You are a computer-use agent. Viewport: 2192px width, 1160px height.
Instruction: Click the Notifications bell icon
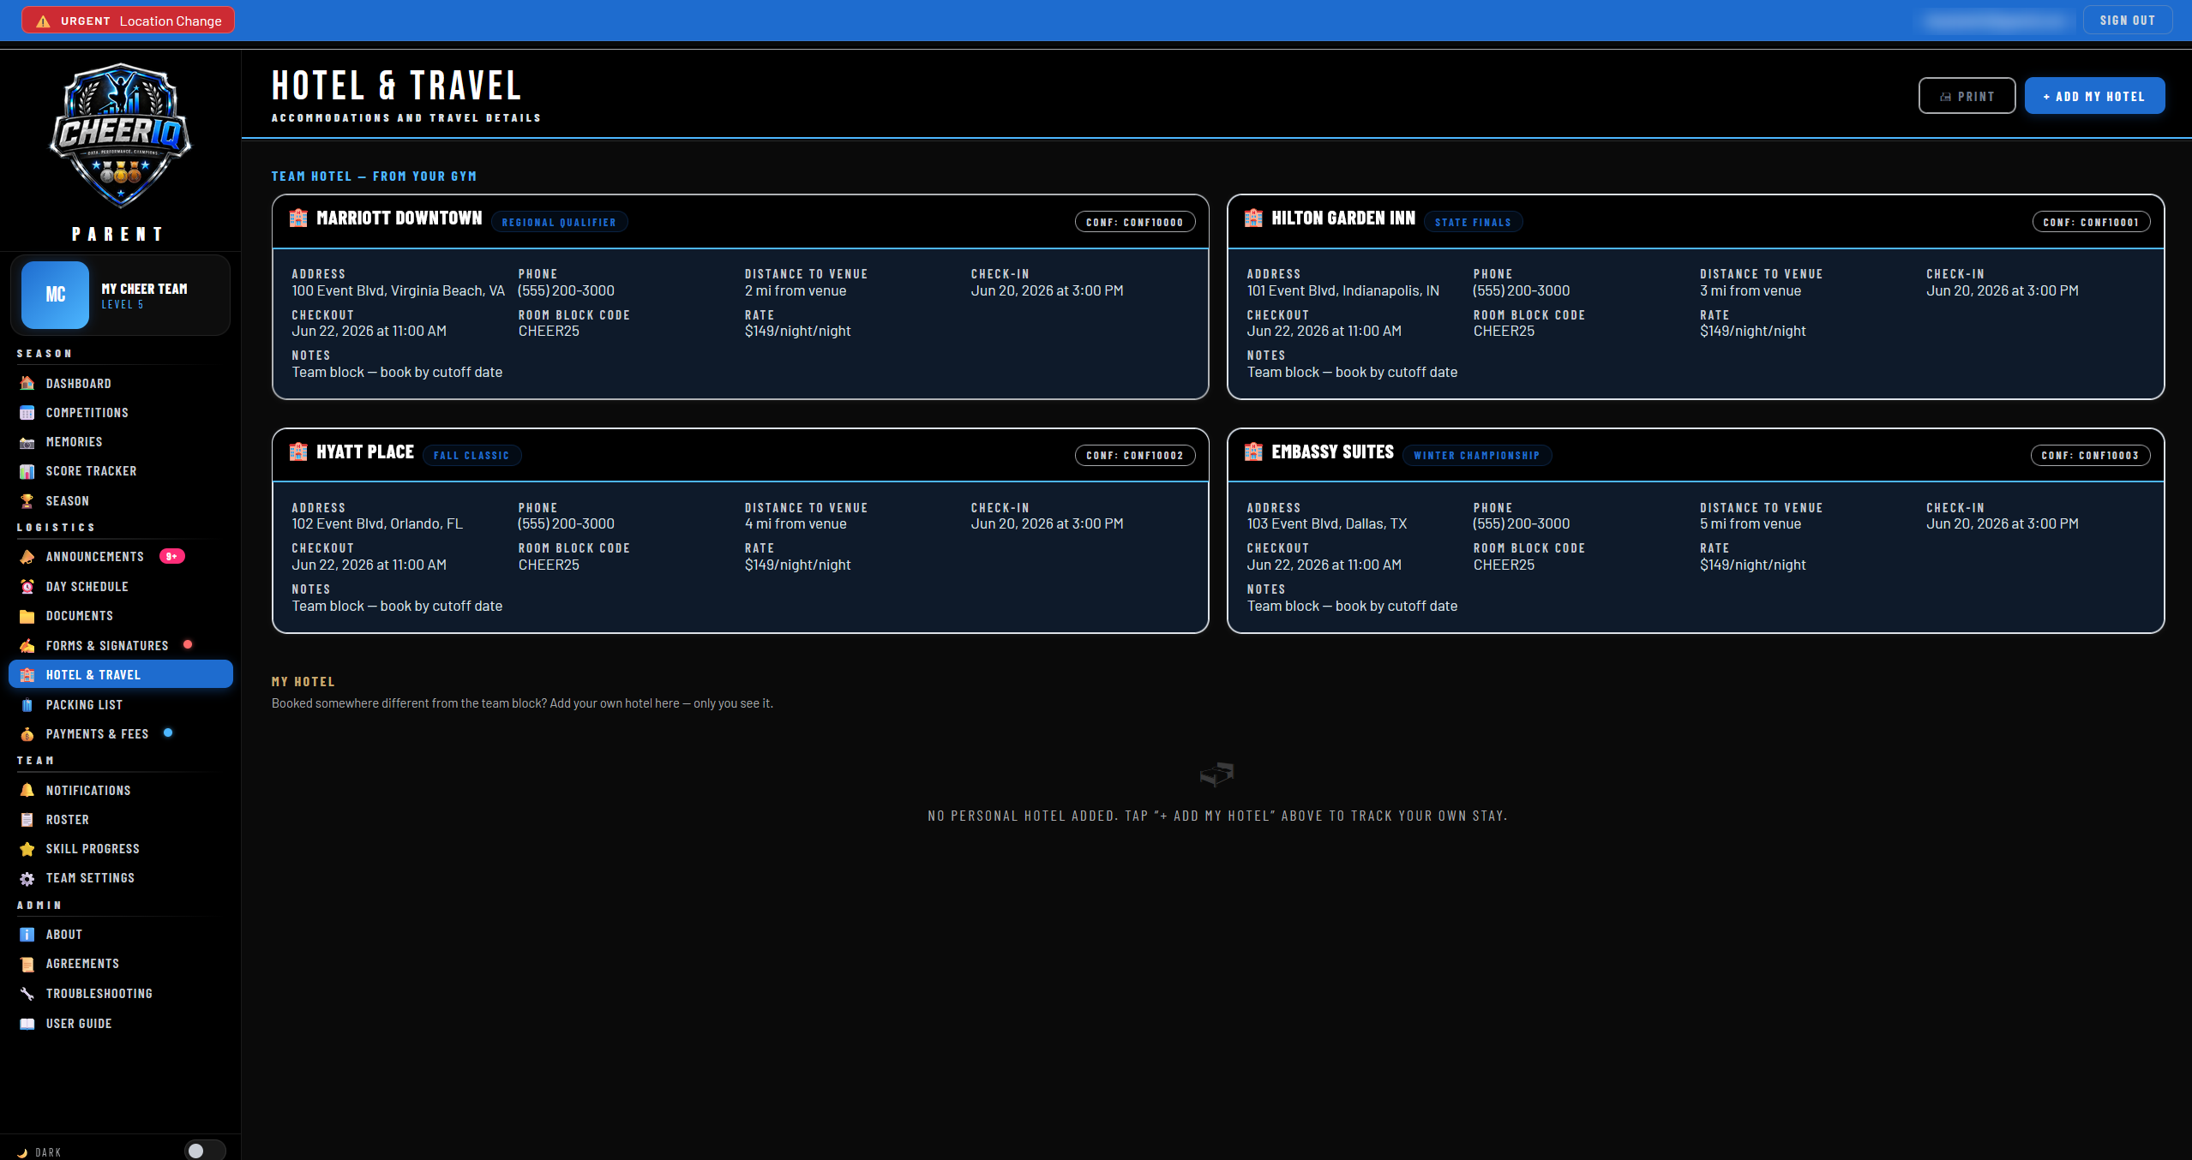click(27, 791)
